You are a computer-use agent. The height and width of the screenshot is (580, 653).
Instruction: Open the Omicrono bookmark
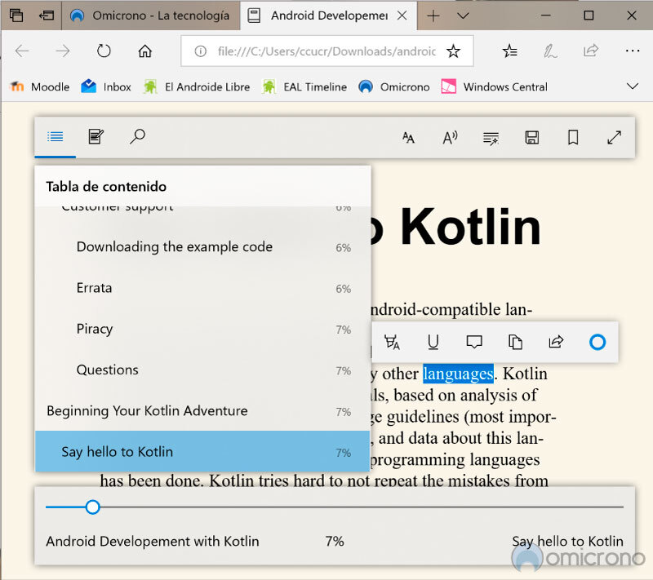click(x=394, y=87)
